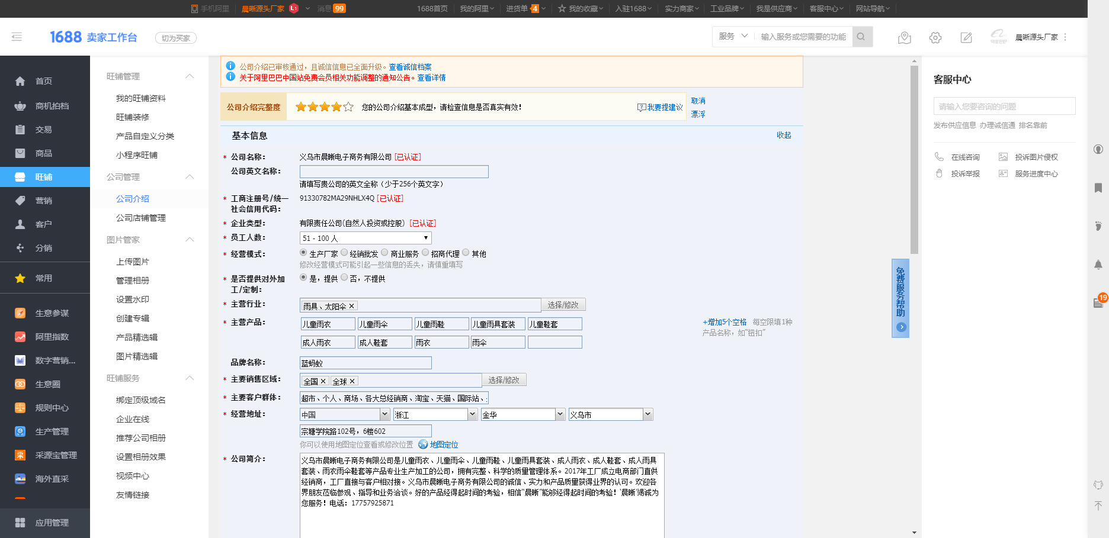
Task: Select the 是，提供 radio button
Action: pos(303,278)
